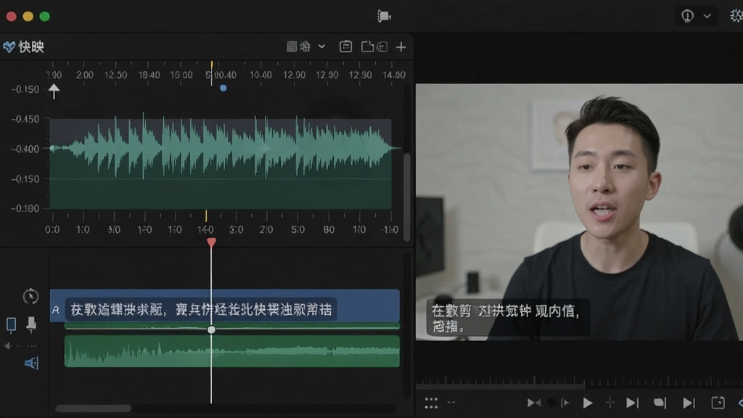
Task: Select the green audio waveform clip
Action: click(x=232, y=351)
